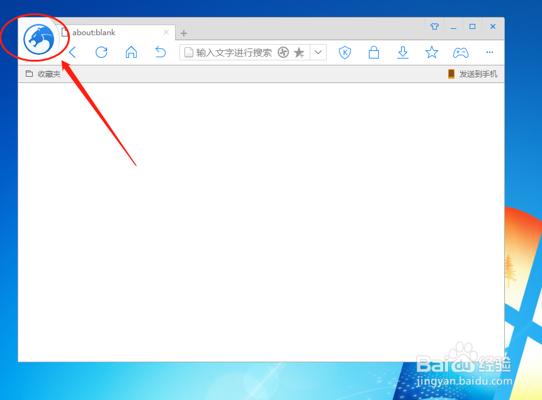The image size is (542, 400).
Task: Refresh the page with reload icon
Action: pyautogui.click(x=101, y=52)
